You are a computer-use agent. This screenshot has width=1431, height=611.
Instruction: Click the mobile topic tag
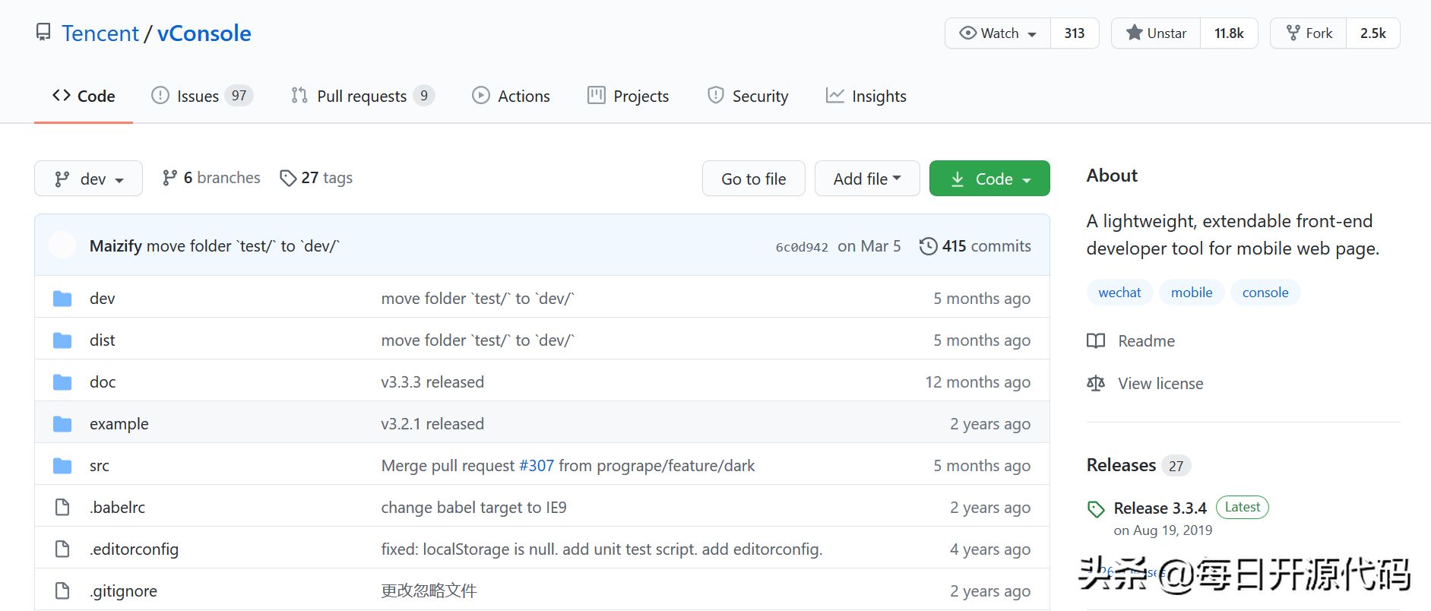coord(1192,293)
